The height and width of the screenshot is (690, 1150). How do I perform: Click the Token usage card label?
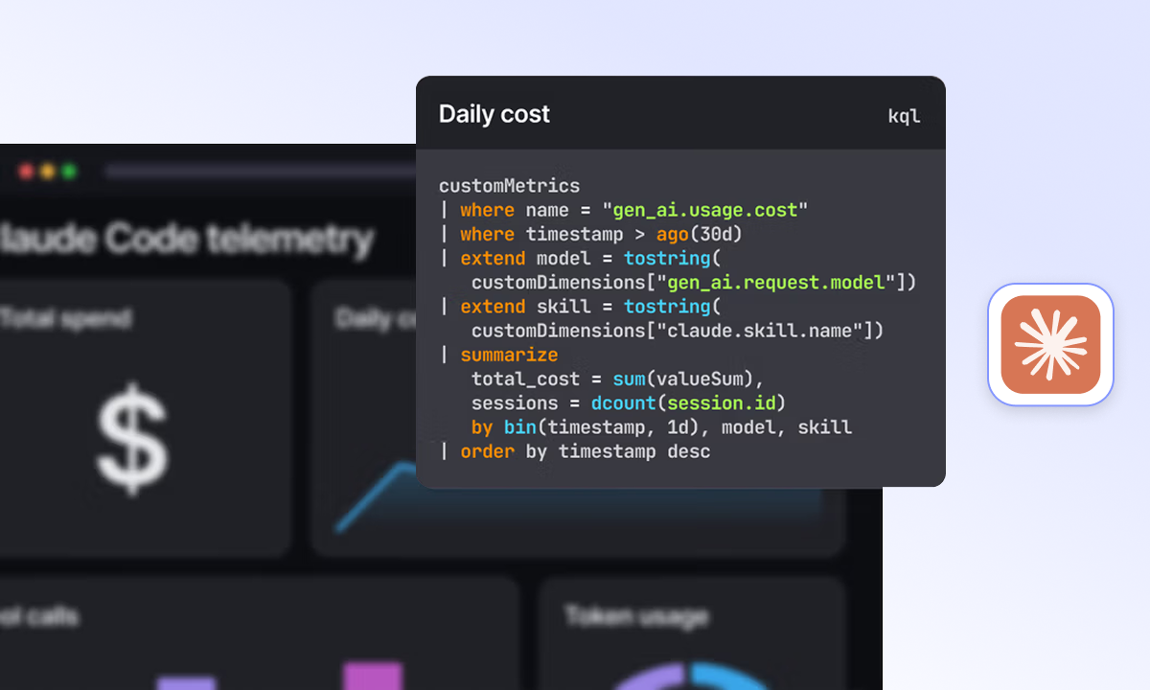point(636,615)
